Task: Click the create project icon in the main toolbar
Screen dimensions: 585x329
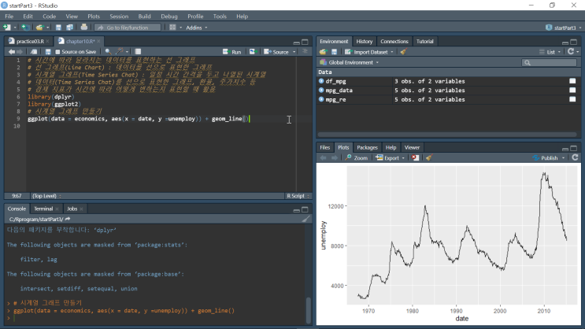Action: (25, 28)
